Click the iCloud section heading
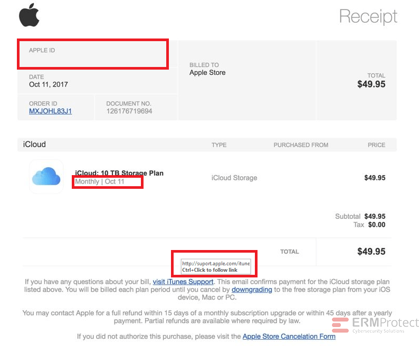 34,145
